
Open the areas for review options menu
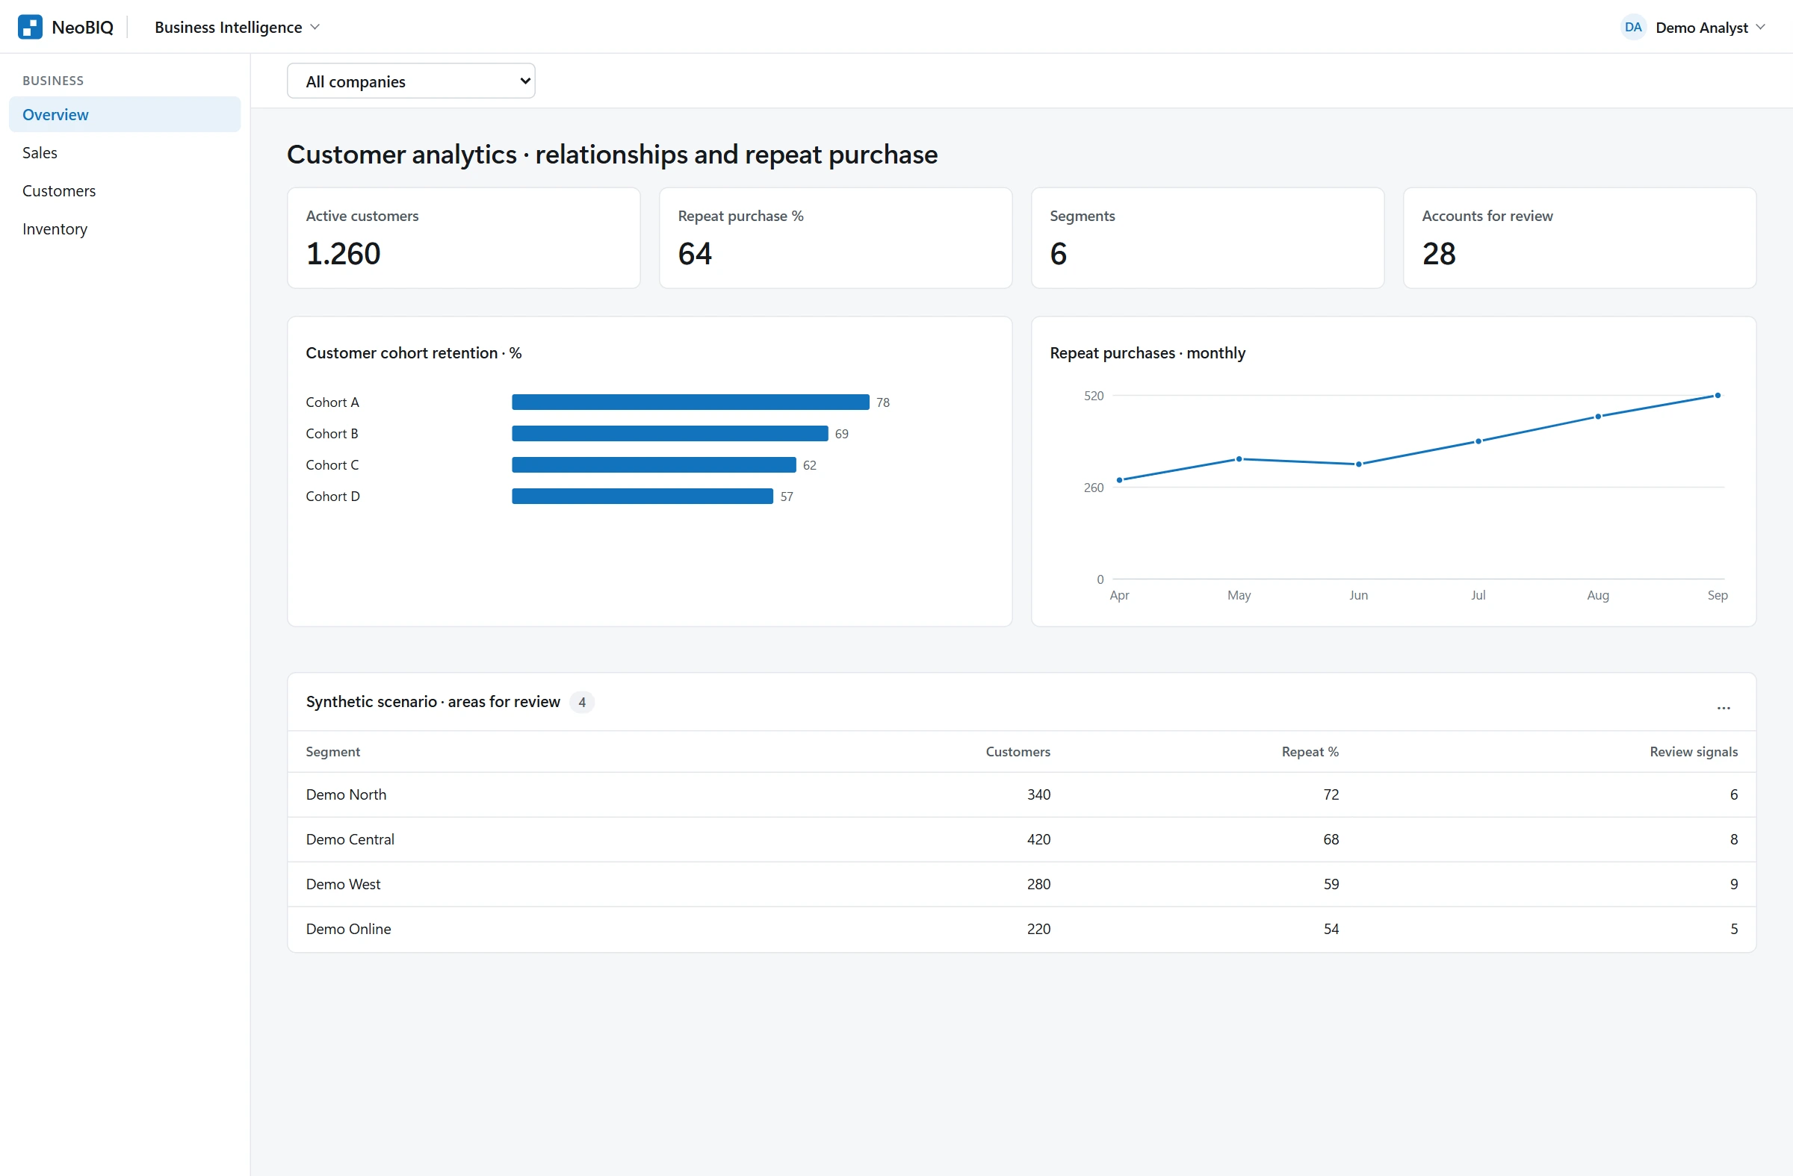(x=1724, y=707)
